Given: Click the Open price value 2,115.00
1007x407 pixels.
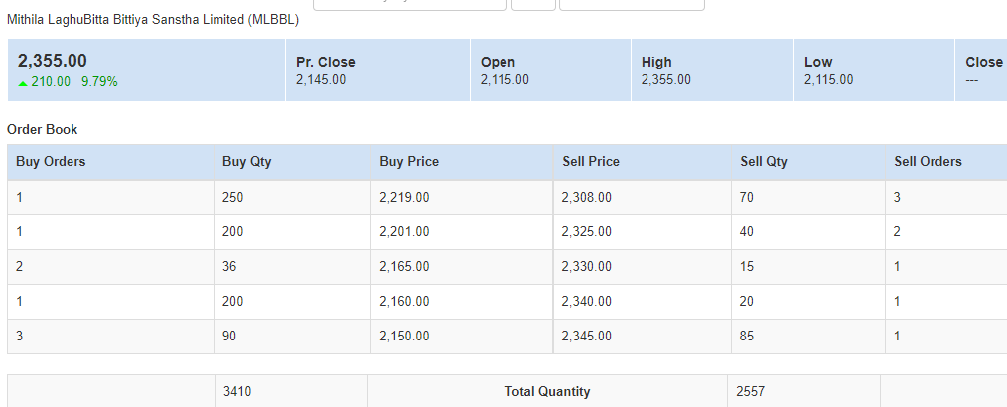Looking at the screenshot, I should point(504,80).
